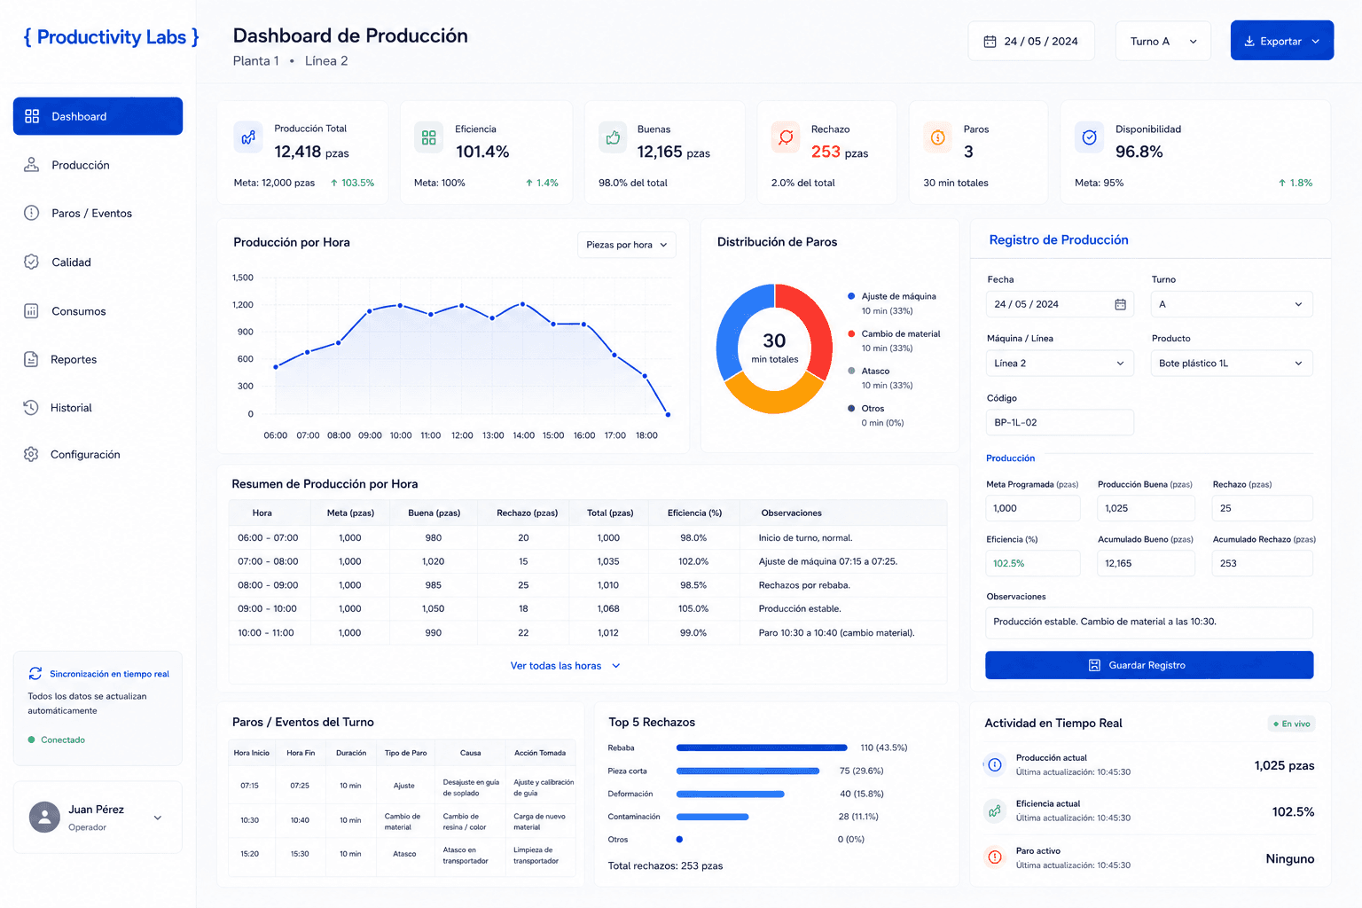The width and height of the screenshot is (1362, 908).
Task: Click the Producción person icon in sidebar
Action: tap(31, 165)
